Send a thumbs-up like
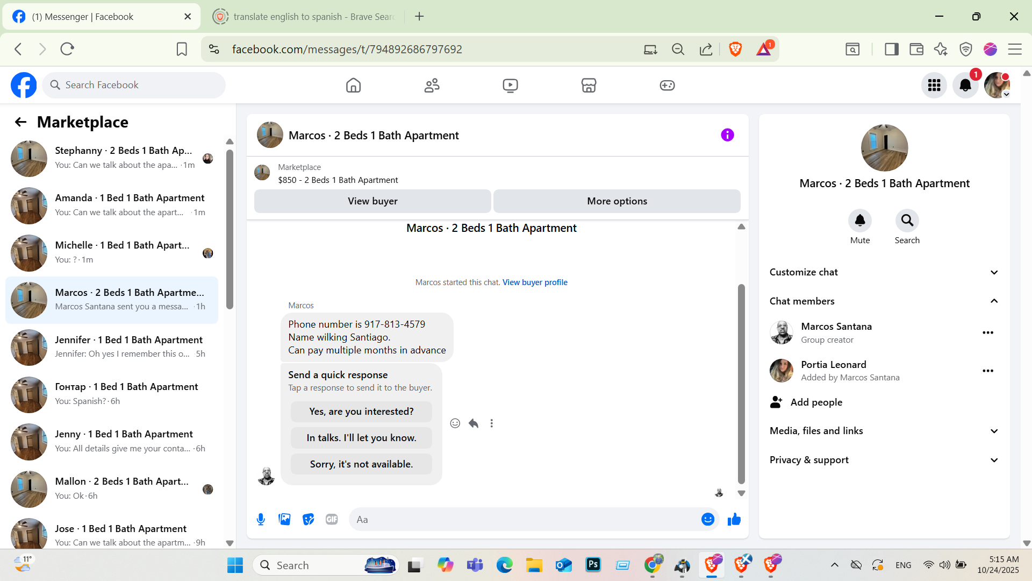The width and height of the screenshot is (1032, 581). point(734,519)
